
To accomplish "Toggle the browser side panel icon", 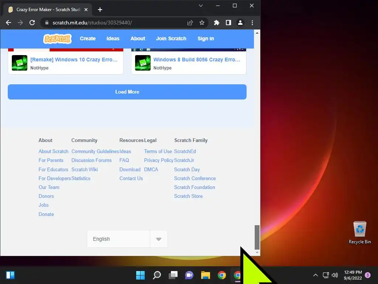I will click(x=228, y=23).
